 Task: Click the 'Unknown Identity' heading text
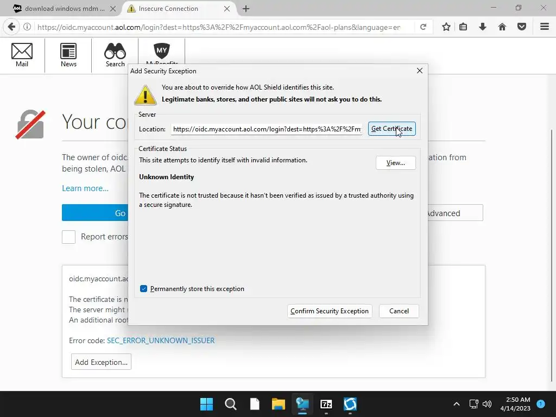coord(166,177)
